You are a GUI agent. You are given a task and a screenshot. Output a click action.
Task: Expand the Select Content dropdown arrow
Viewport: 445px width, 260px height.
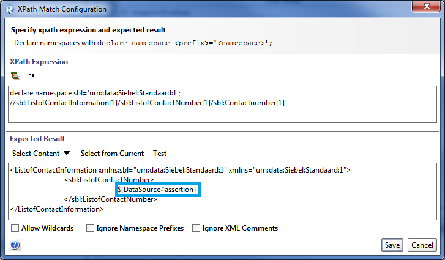67,154
